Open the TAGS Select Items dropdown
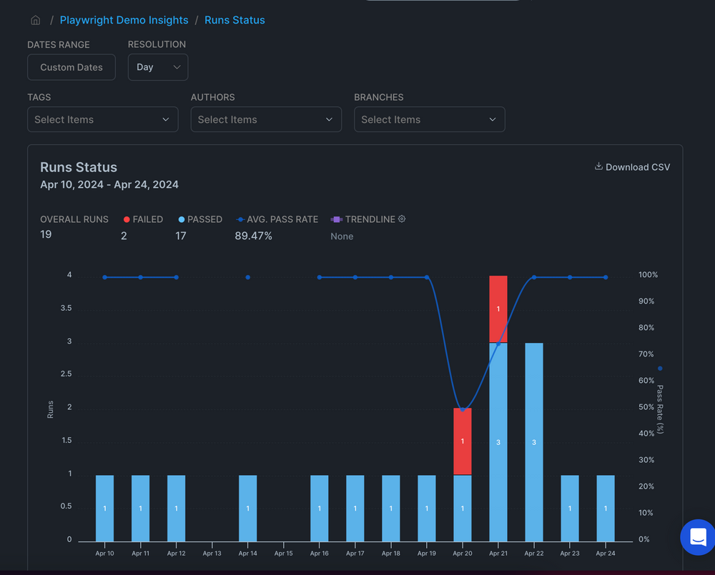Screen dimensions: 715x575 tap(102, 119)
